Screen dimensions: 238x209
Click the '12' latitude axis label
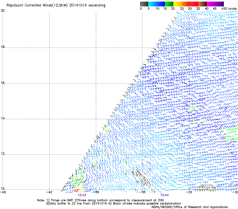[x=3, y=154]
